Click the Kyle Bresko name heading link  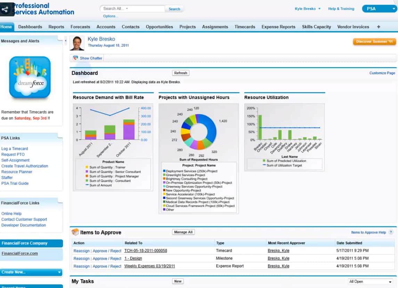coord(101,39)
